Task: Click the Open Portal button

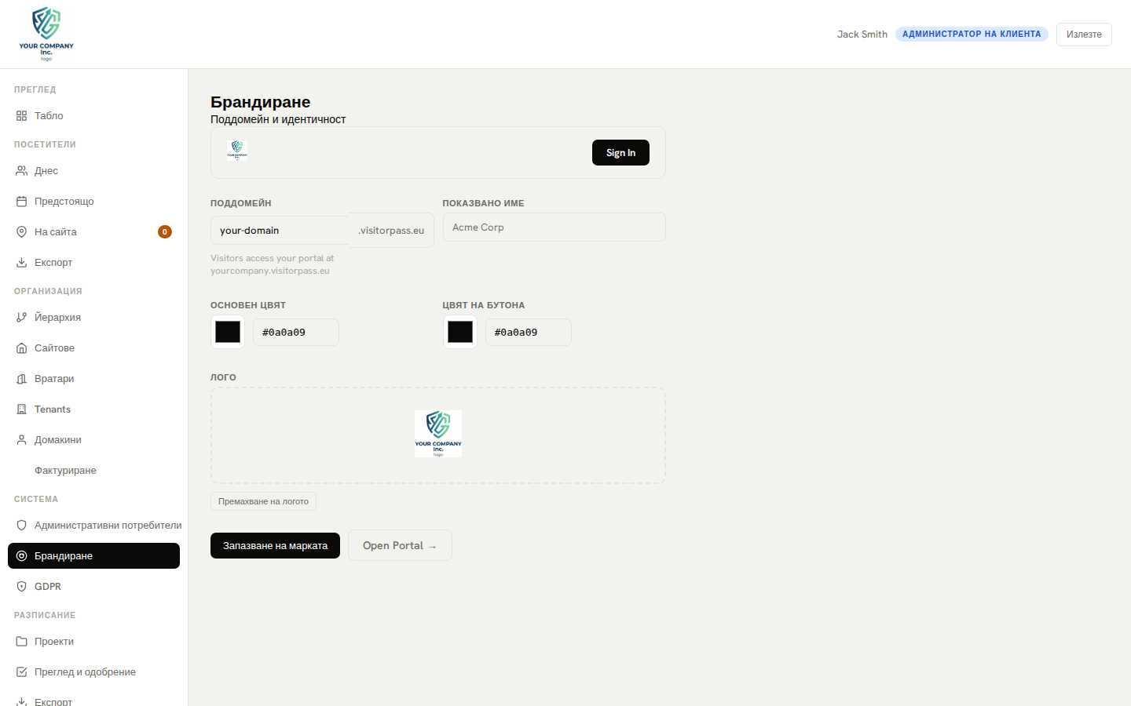Action: pyautogui.click(x=400, y=546)
